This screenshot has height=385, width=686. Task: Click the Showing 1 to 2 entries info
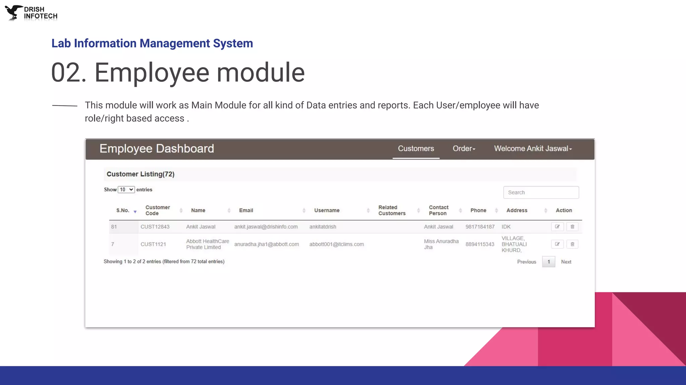[x=164, y=262]
